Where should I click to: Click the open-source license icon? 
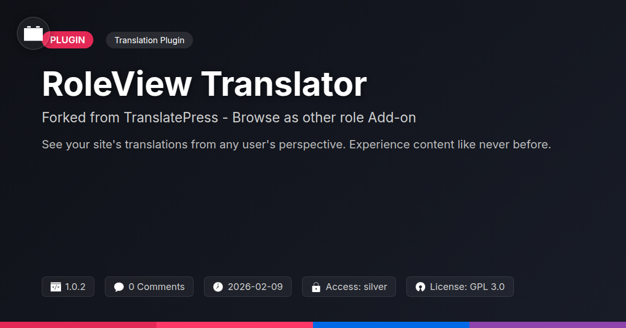(x=420, y=287)
